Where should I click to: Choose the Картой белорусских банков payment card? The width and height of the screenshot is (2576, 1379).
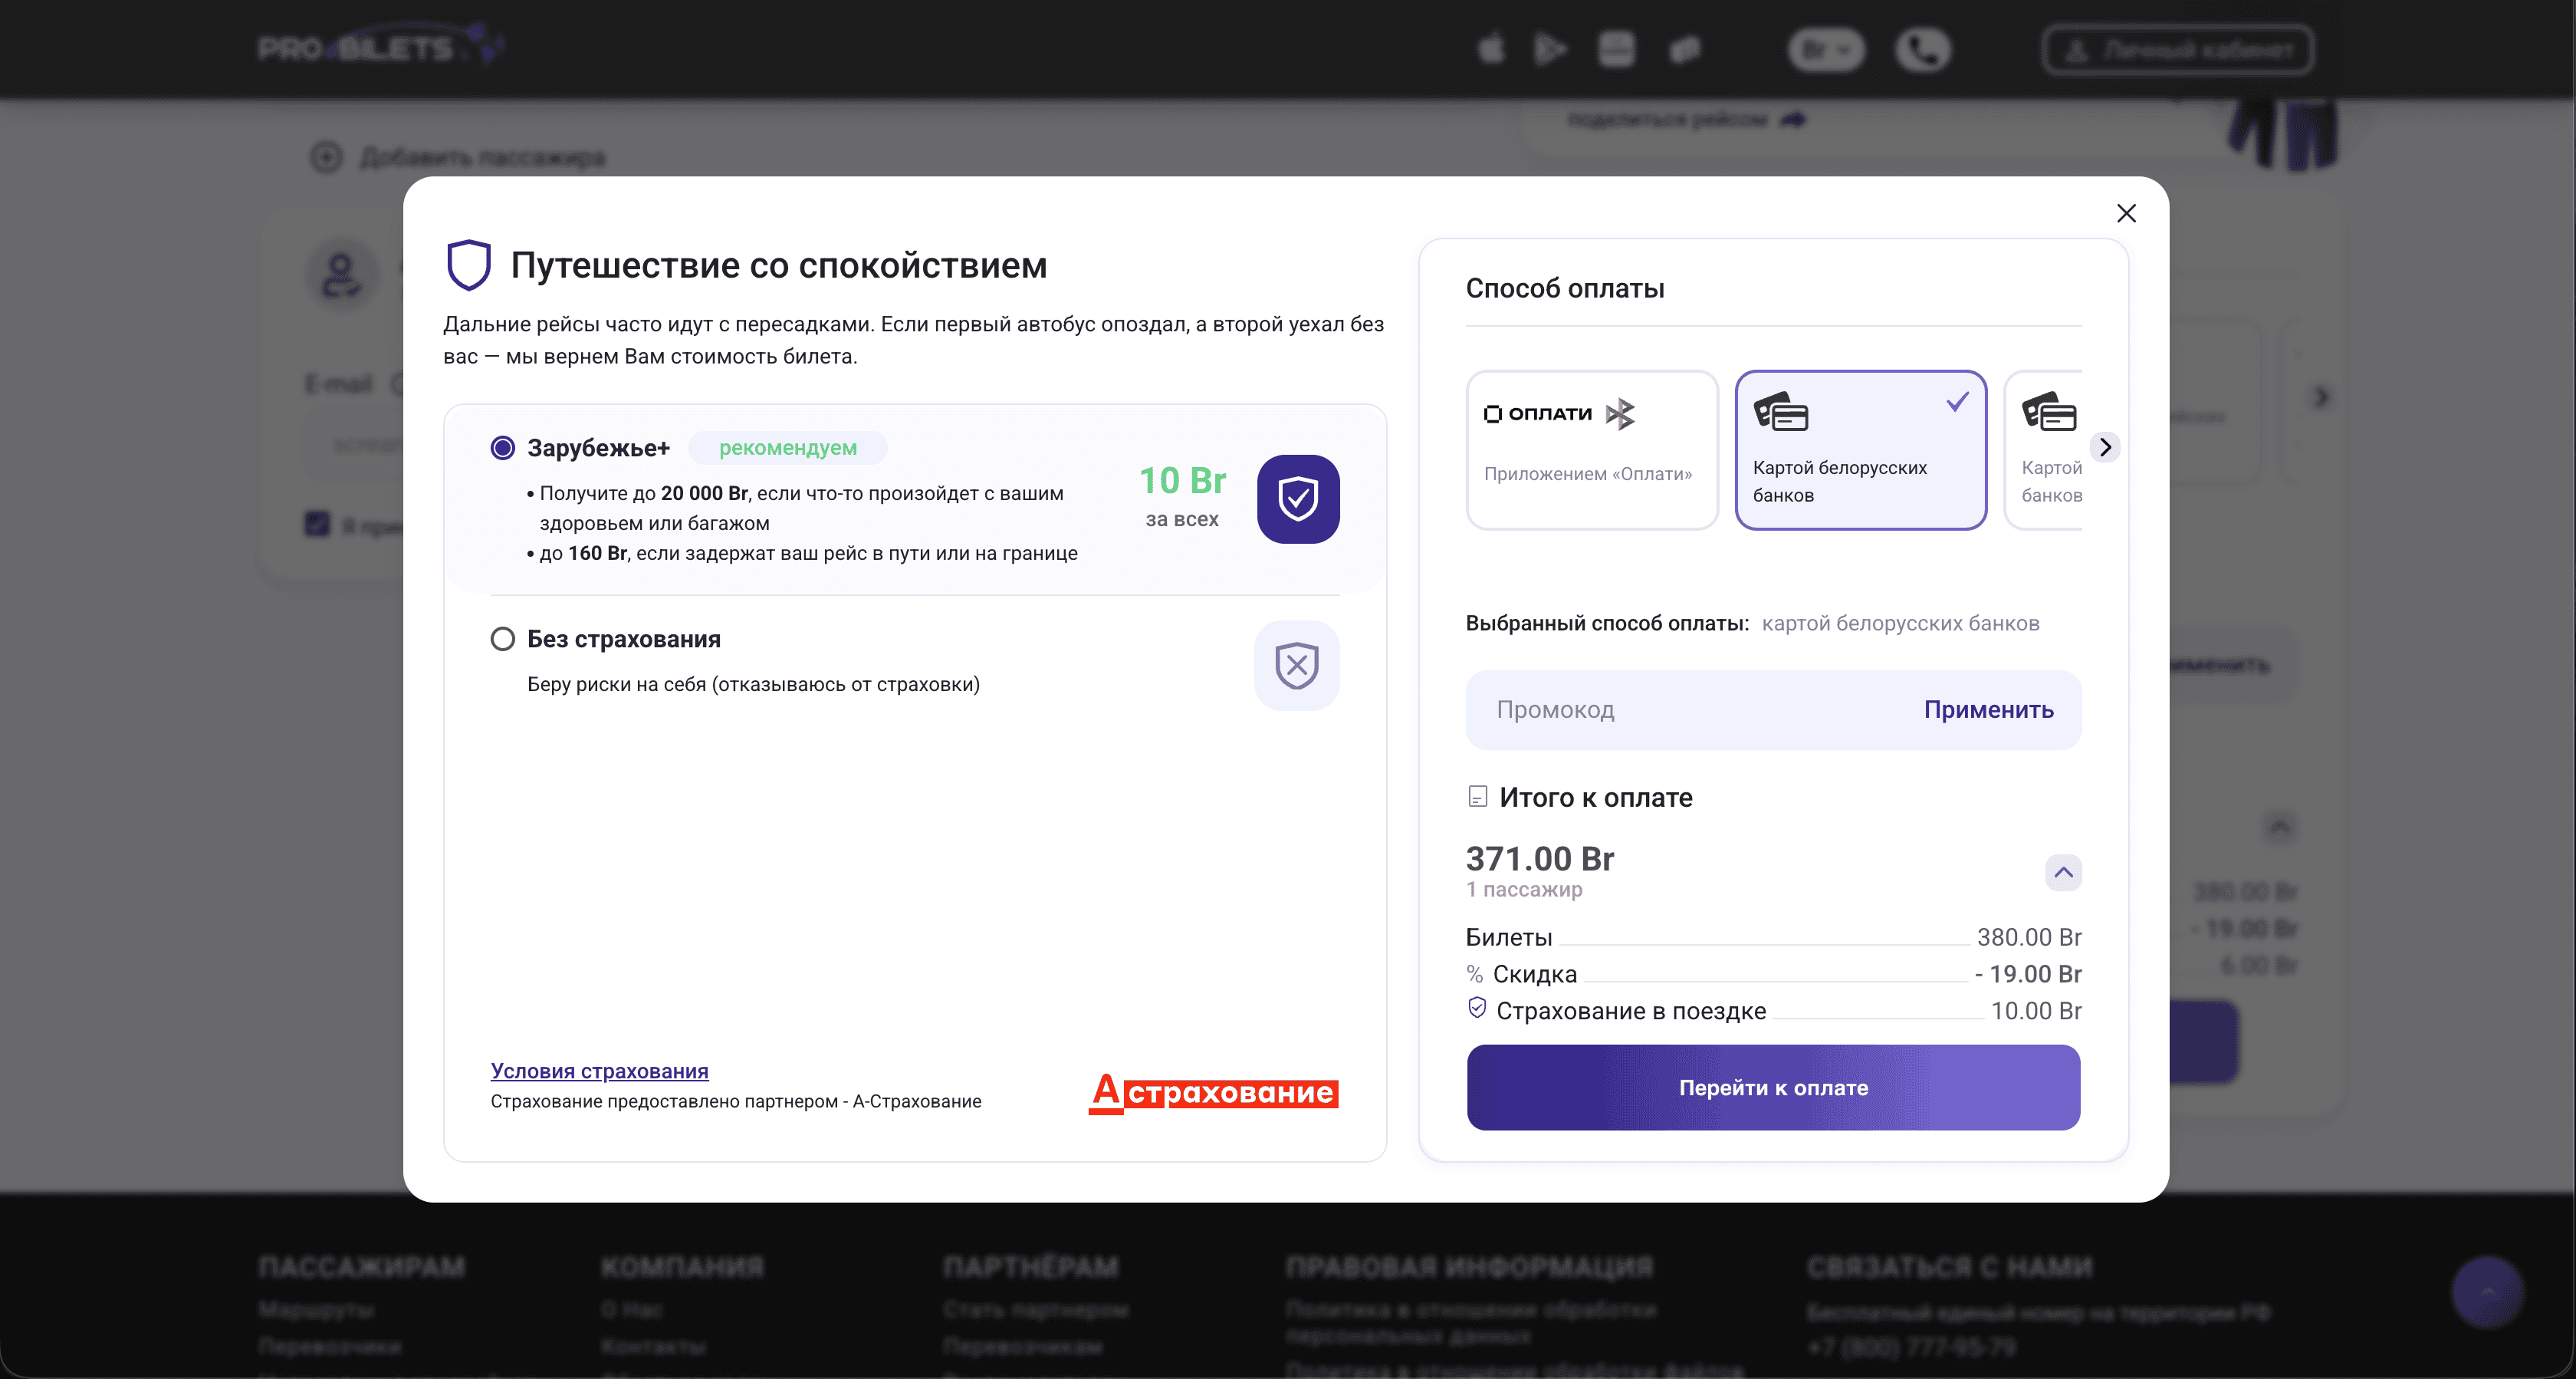[1860, 449]
